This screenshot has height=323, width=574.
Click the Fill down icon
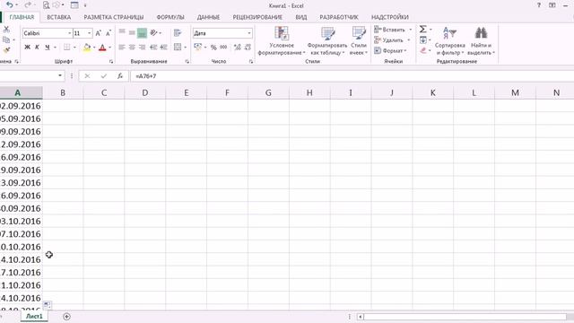422,39
